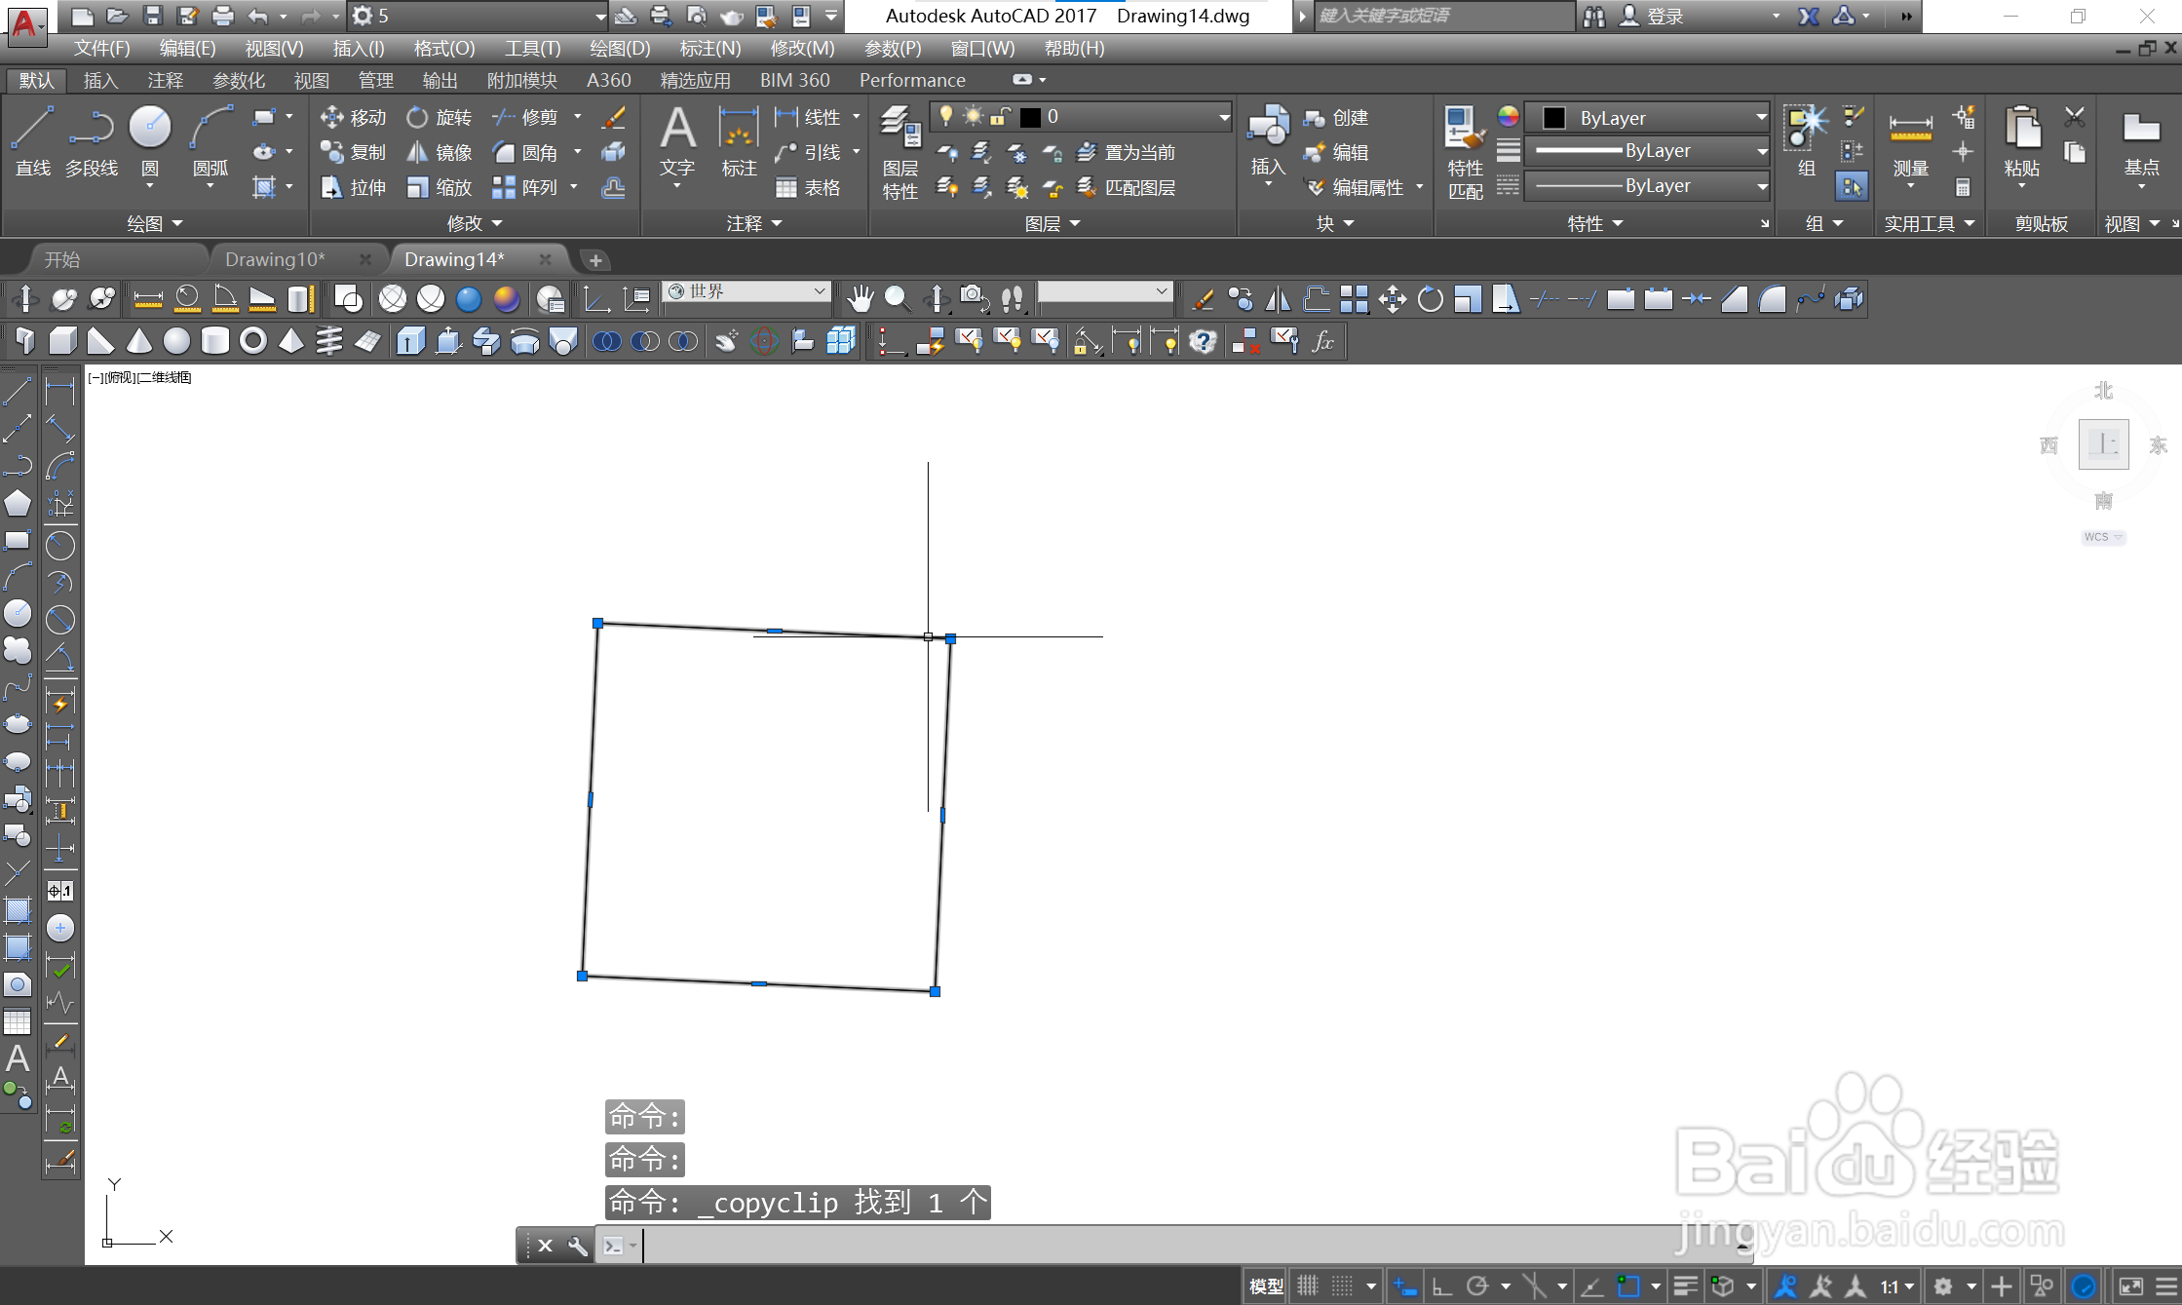Click the Undo arrow in quick access toolbar
The image size is (2182, 1305).
(x=257, y=16)
